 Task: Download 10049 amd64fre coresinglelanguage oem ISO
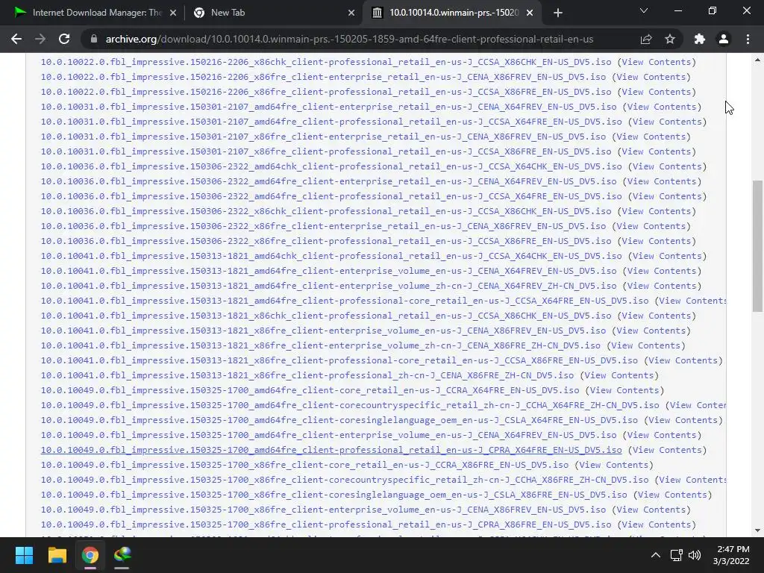(339, 421)
